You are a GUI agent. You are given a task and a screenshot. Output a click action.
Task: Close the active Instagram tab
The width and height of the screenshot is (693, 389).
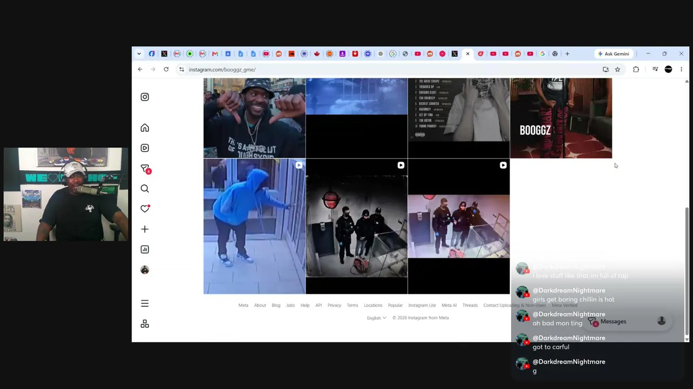[468, 53]
